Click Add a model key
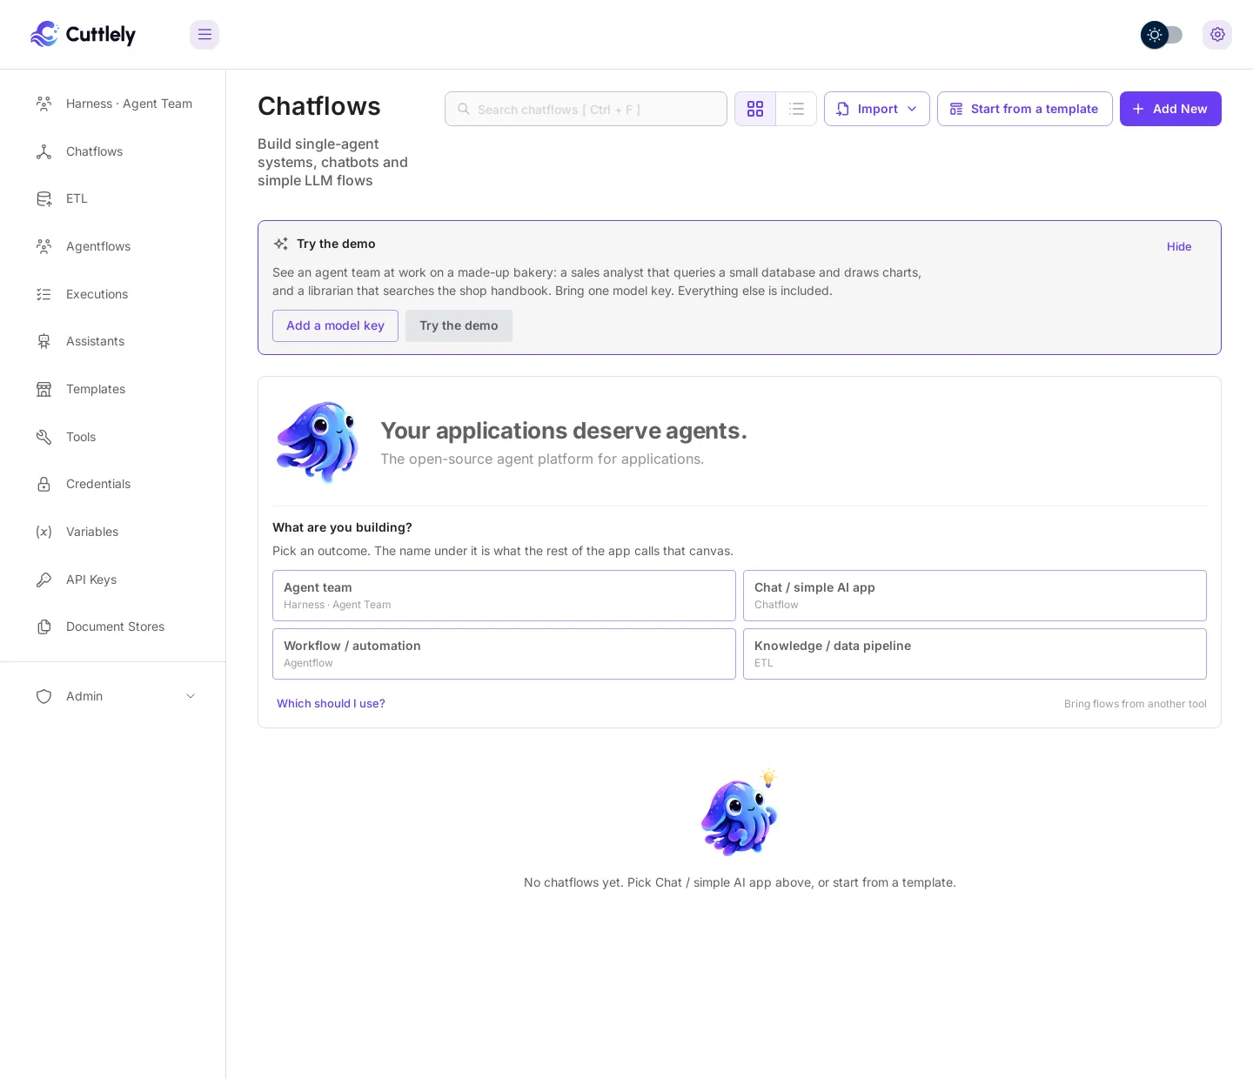The width and height of the screenshot is (1253, 1079). pyautogui.click(x=335, y=325)
